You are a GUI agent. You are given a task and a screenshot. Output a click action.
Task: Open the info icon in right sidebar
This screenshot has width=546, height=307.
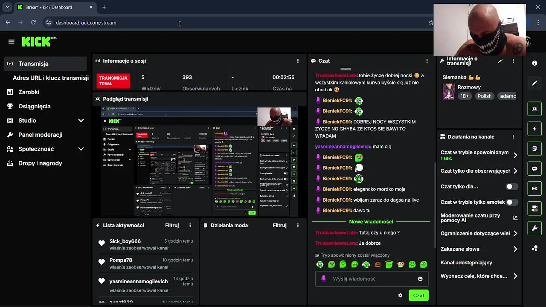tap(534, 63)
